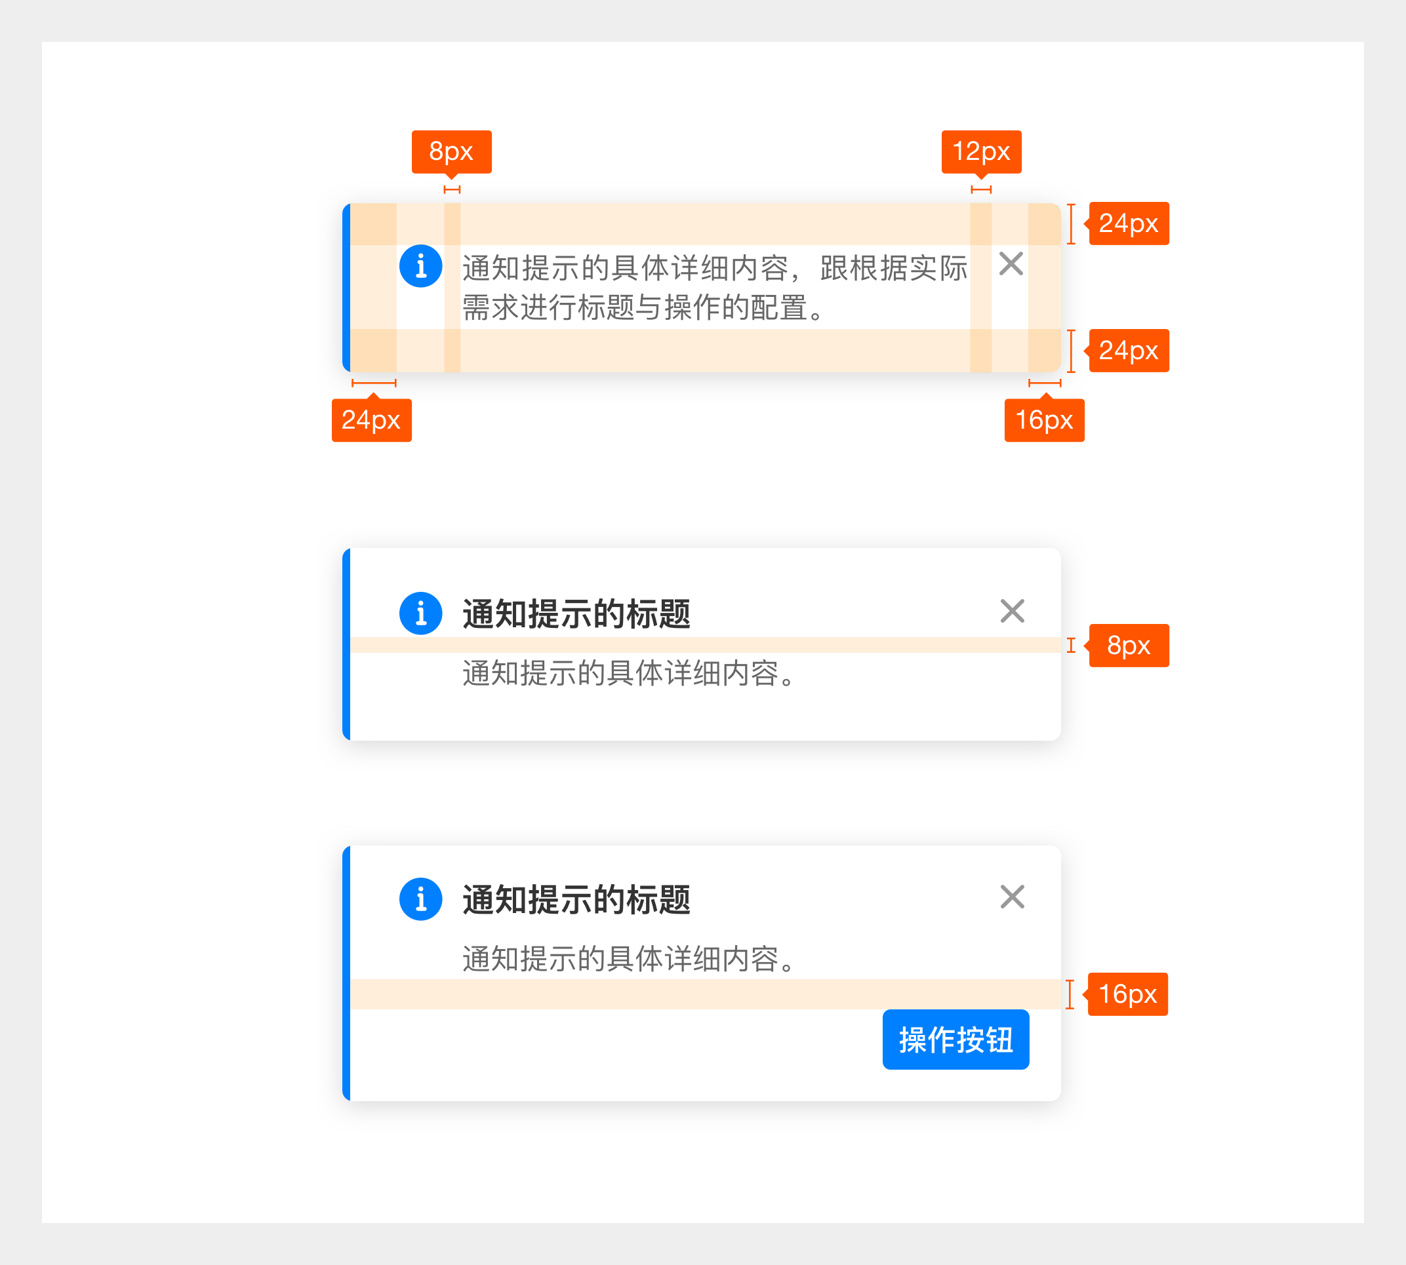Click the blue 操作按钮 button
The image size is (1406, 1265).
(x=955, y=1040)
